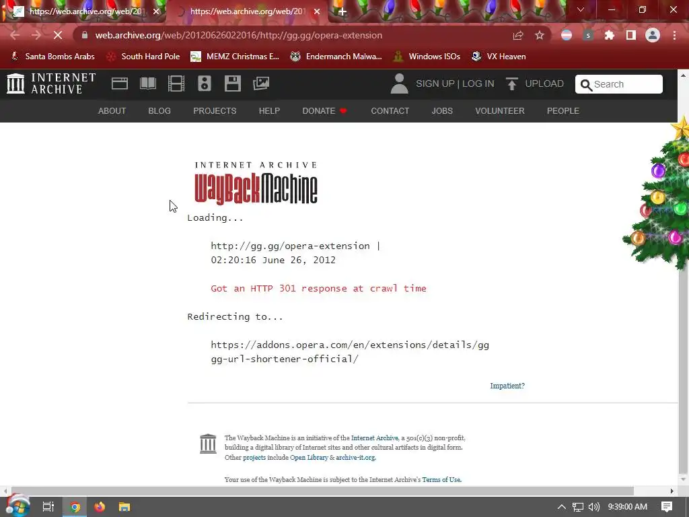Screen dimensions: 689x517
Task: Open the VOLUNTEER menu item
Action: [500, 111]
